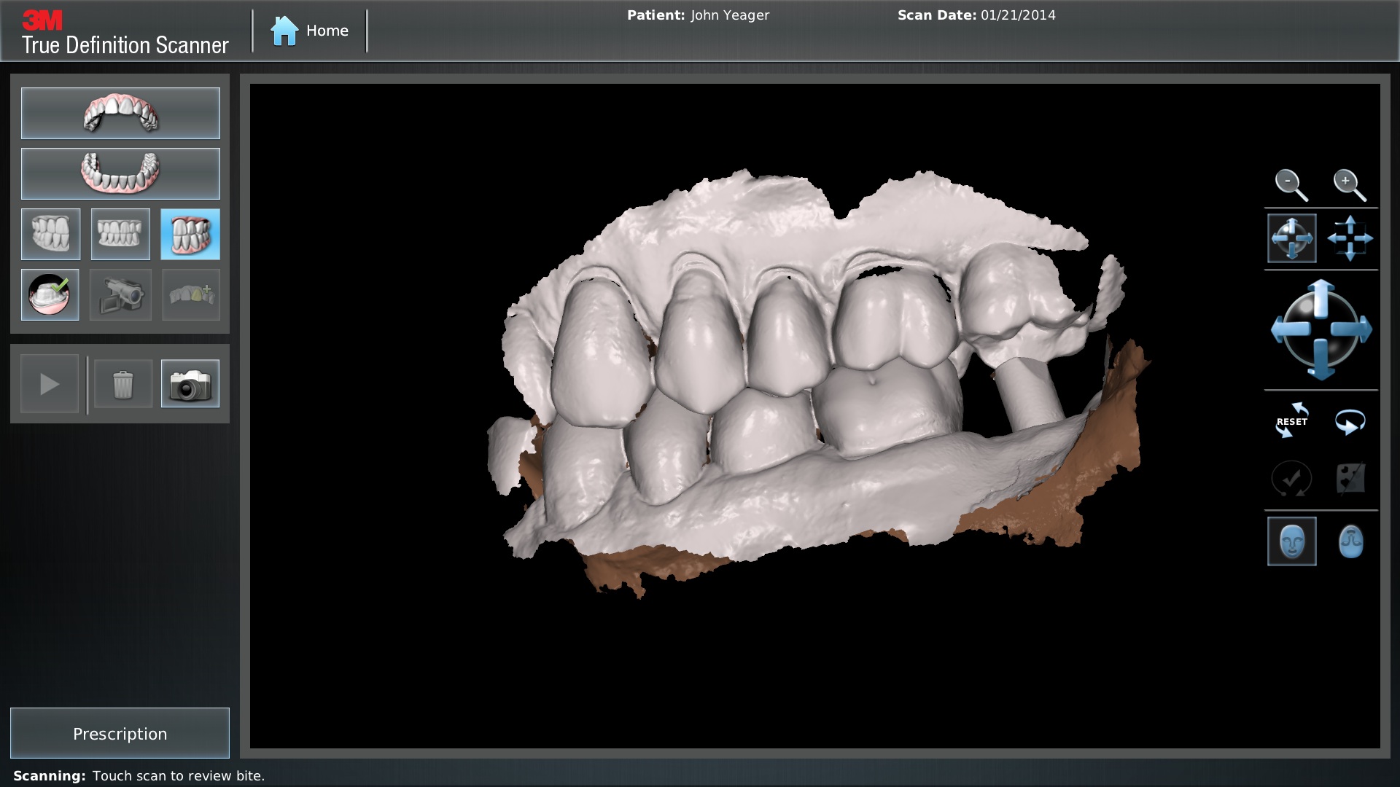Open the Prescription page
The height and width of the screenshot is (787, 1400).
pos(120,733)
